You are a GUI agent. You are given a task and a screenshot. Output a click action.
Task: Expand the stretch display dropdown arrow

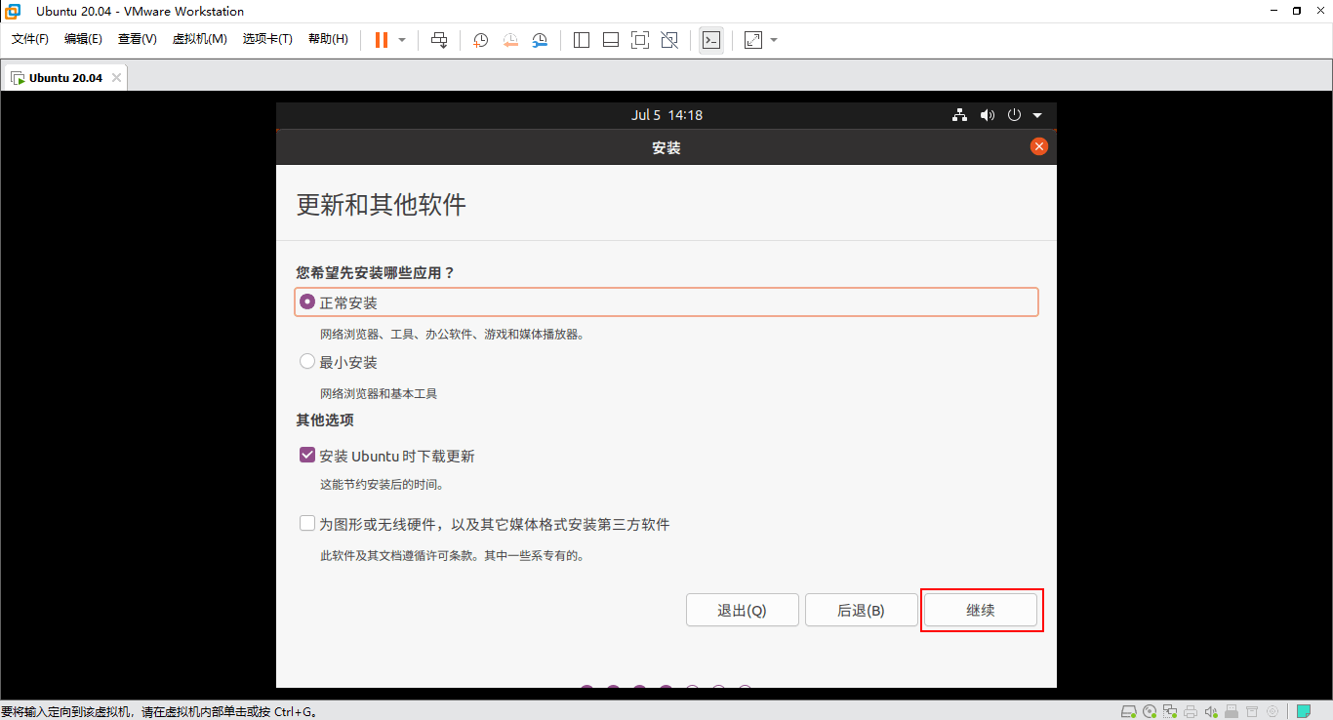[x=774, y=40]
